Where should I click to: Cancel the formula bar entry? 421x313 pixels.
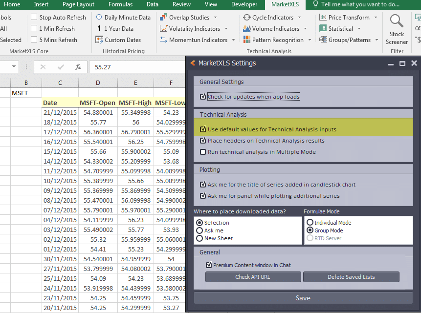pos(43,67)
